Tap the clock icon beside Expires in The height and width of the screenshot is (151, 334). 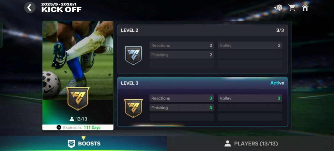pos(59,128)
